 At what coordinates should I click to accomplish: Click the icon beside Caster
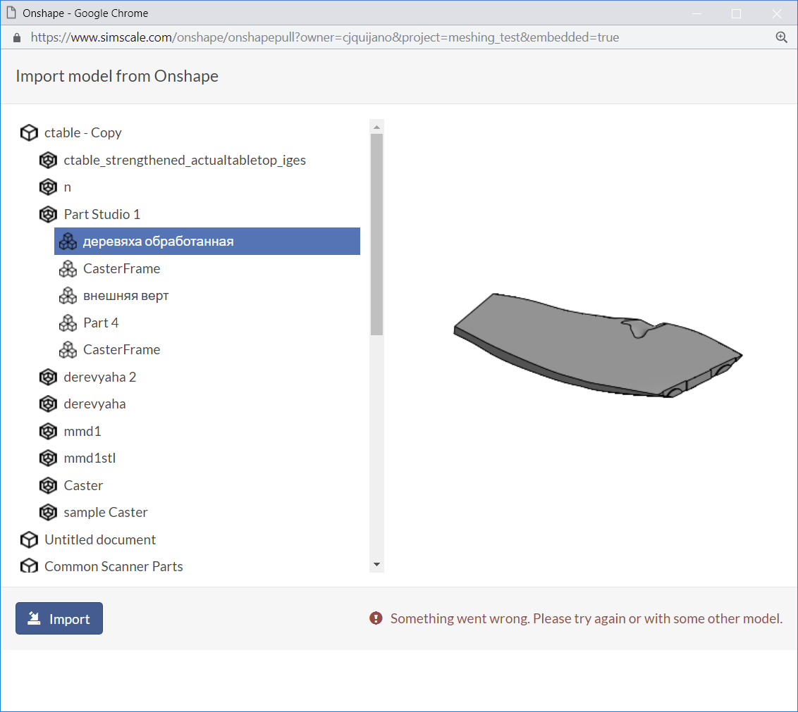point(49,485)
